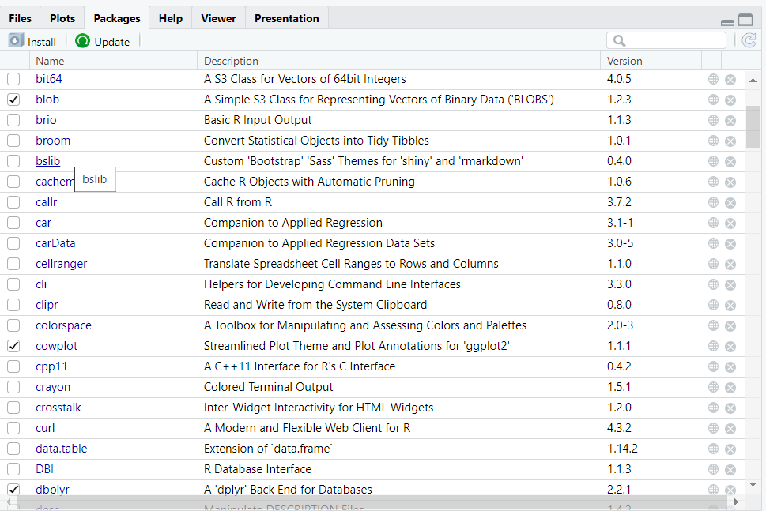The image size is (766, 511).
Task: Open the Help tab
Action: pyautogui.click(x=170, y=18)
